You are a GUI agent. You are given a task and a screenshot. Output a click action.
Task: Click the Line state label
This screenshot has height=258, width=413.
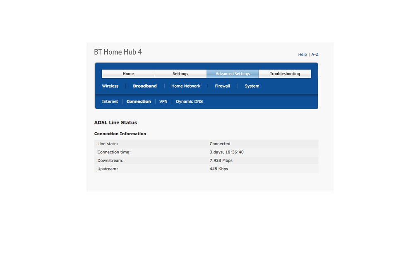point(108,144)
